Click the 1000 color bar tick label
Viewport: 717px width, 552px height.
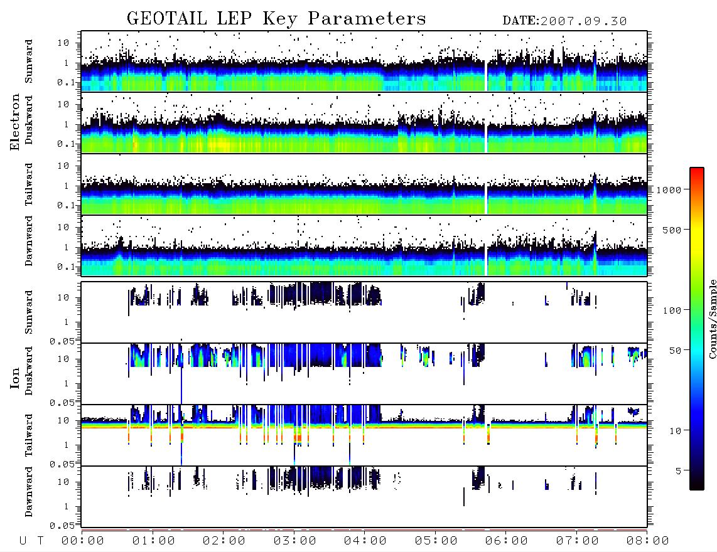click(669, 190)
